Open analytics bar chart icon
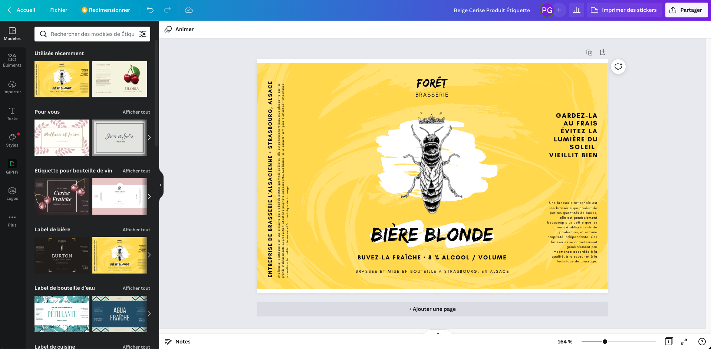Screen dimensions: 711x349 coord(577,10)
